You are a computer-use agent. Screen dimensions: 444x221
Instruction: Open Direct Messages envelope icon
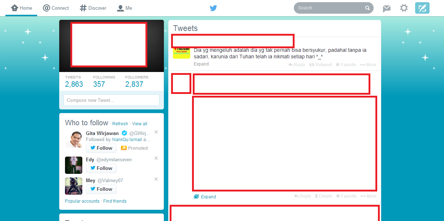pos(387,8)
